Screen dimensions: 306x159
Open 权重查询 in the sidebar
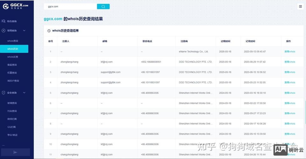(12, 73)
